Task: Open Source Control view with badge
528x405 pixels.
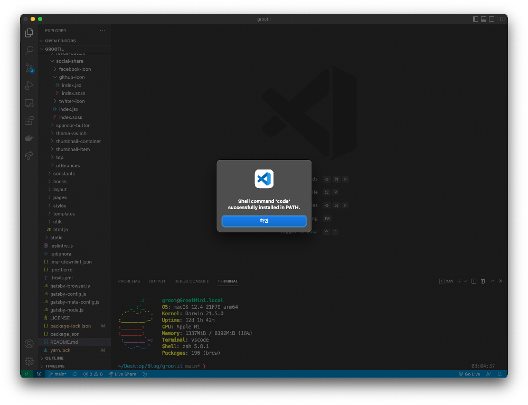Action: click(x=29, y=68)
